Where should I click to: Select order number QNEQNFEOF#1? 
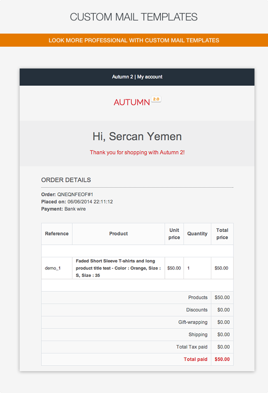(75, 195)
